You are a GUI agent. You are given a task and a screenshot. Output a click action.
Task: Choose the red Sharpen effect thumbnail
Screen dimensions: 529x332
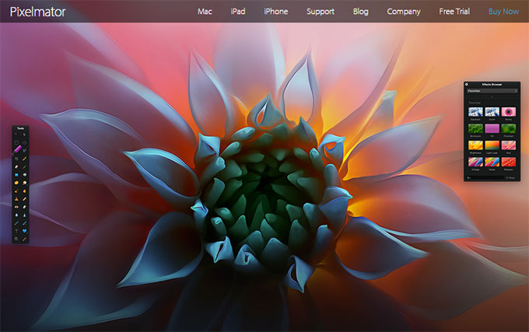pos(509,163)
